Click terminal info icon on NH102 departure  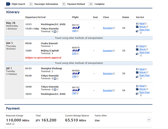point(55,90)
